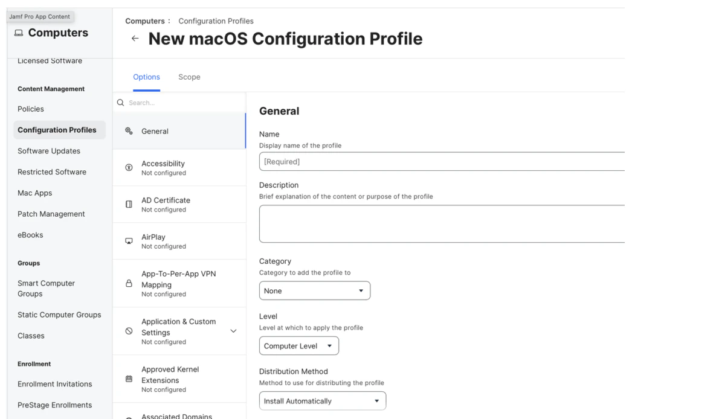
Task: Click the Approved Kernel Extensions icon
Action: pyautogui.click(x=128, y=379)
